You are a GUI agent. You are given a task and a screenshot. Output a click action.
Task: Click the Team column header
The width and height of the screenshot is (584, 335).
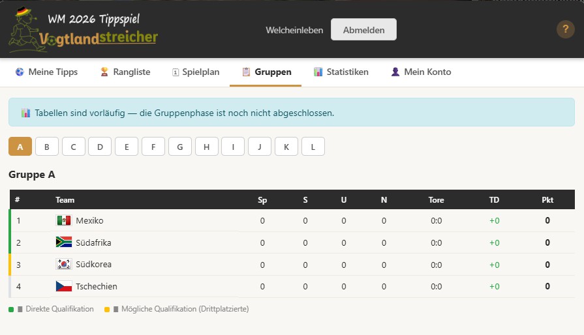click(x=65, y=199)
